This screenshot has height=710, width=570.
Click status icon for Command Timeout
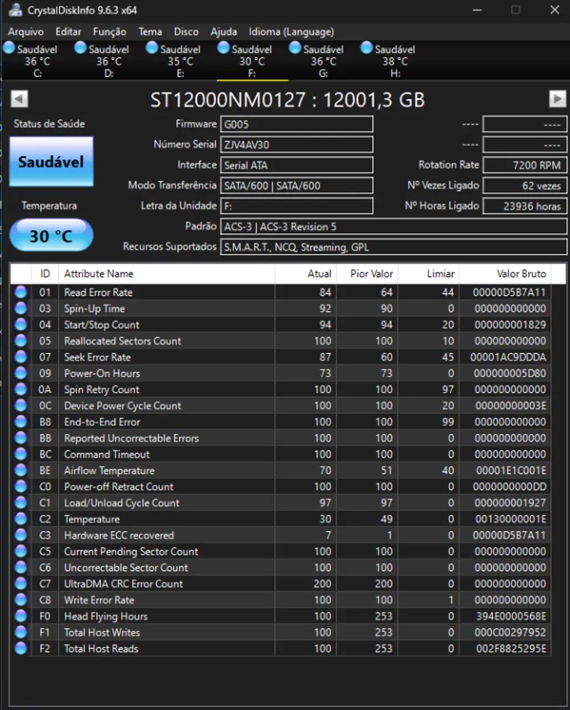coord(21,454)
